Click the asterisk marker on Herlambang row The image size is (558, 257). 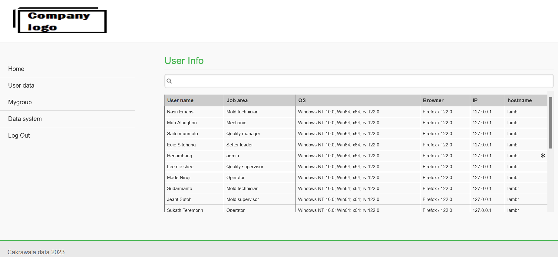(543, 155)
